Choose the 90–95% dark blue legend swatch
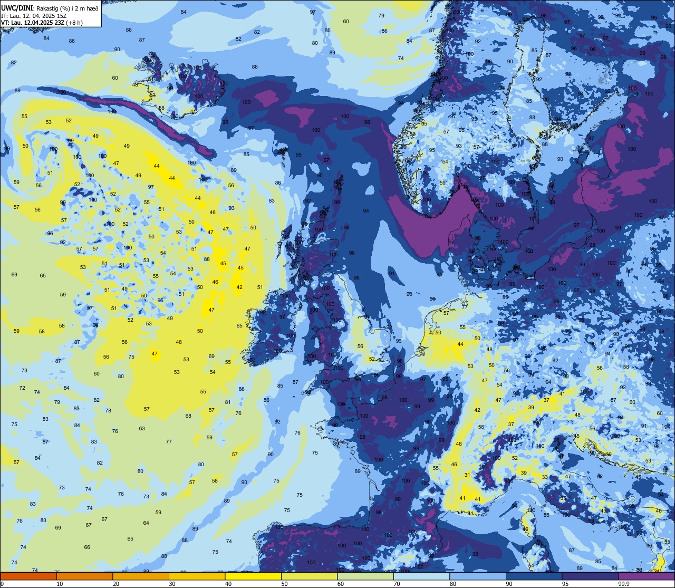 pyautogui.click(x=534, y=576)
